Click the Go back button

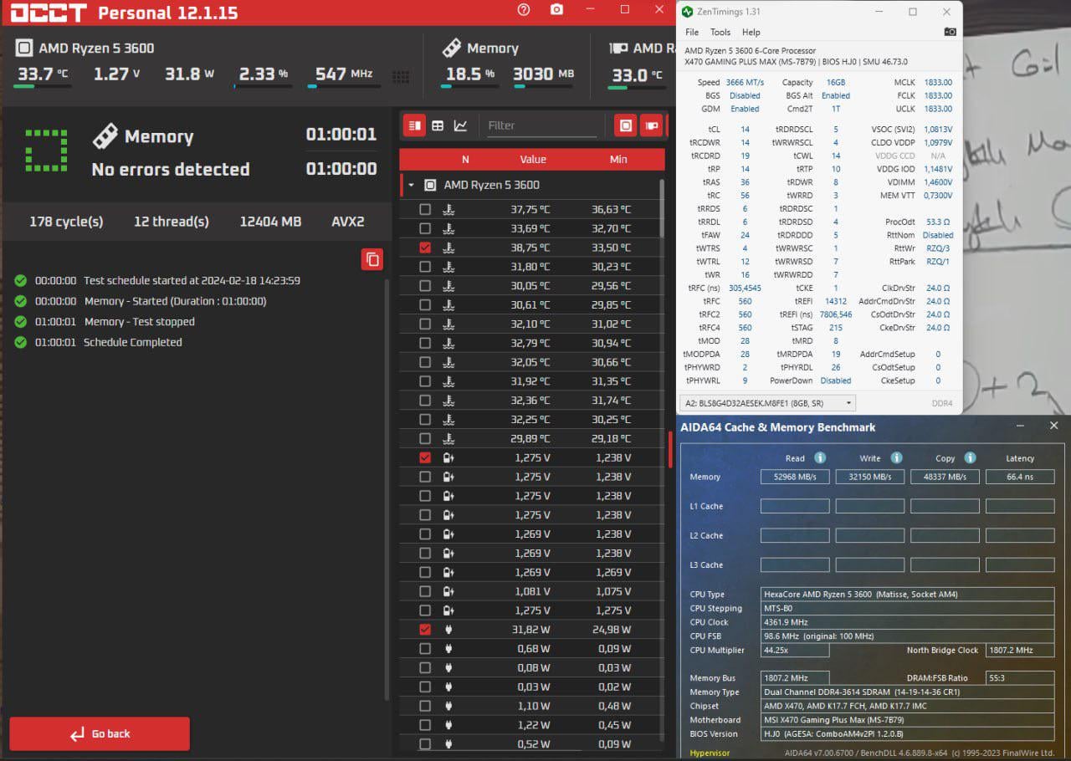point(100,733)
